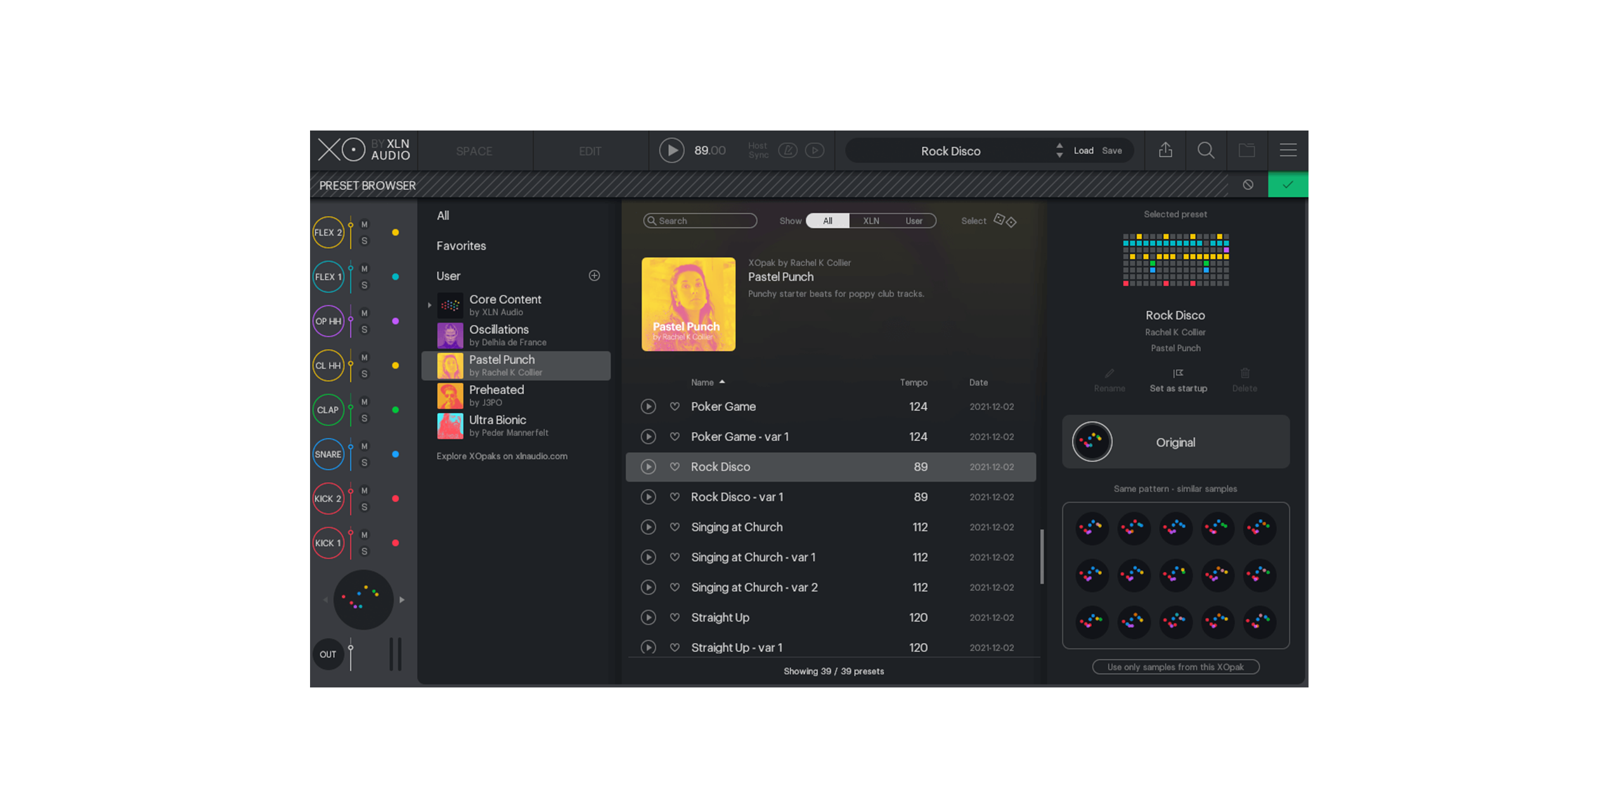
Task: Click the random dice select icon
Action: click(x=1004, y=220)
